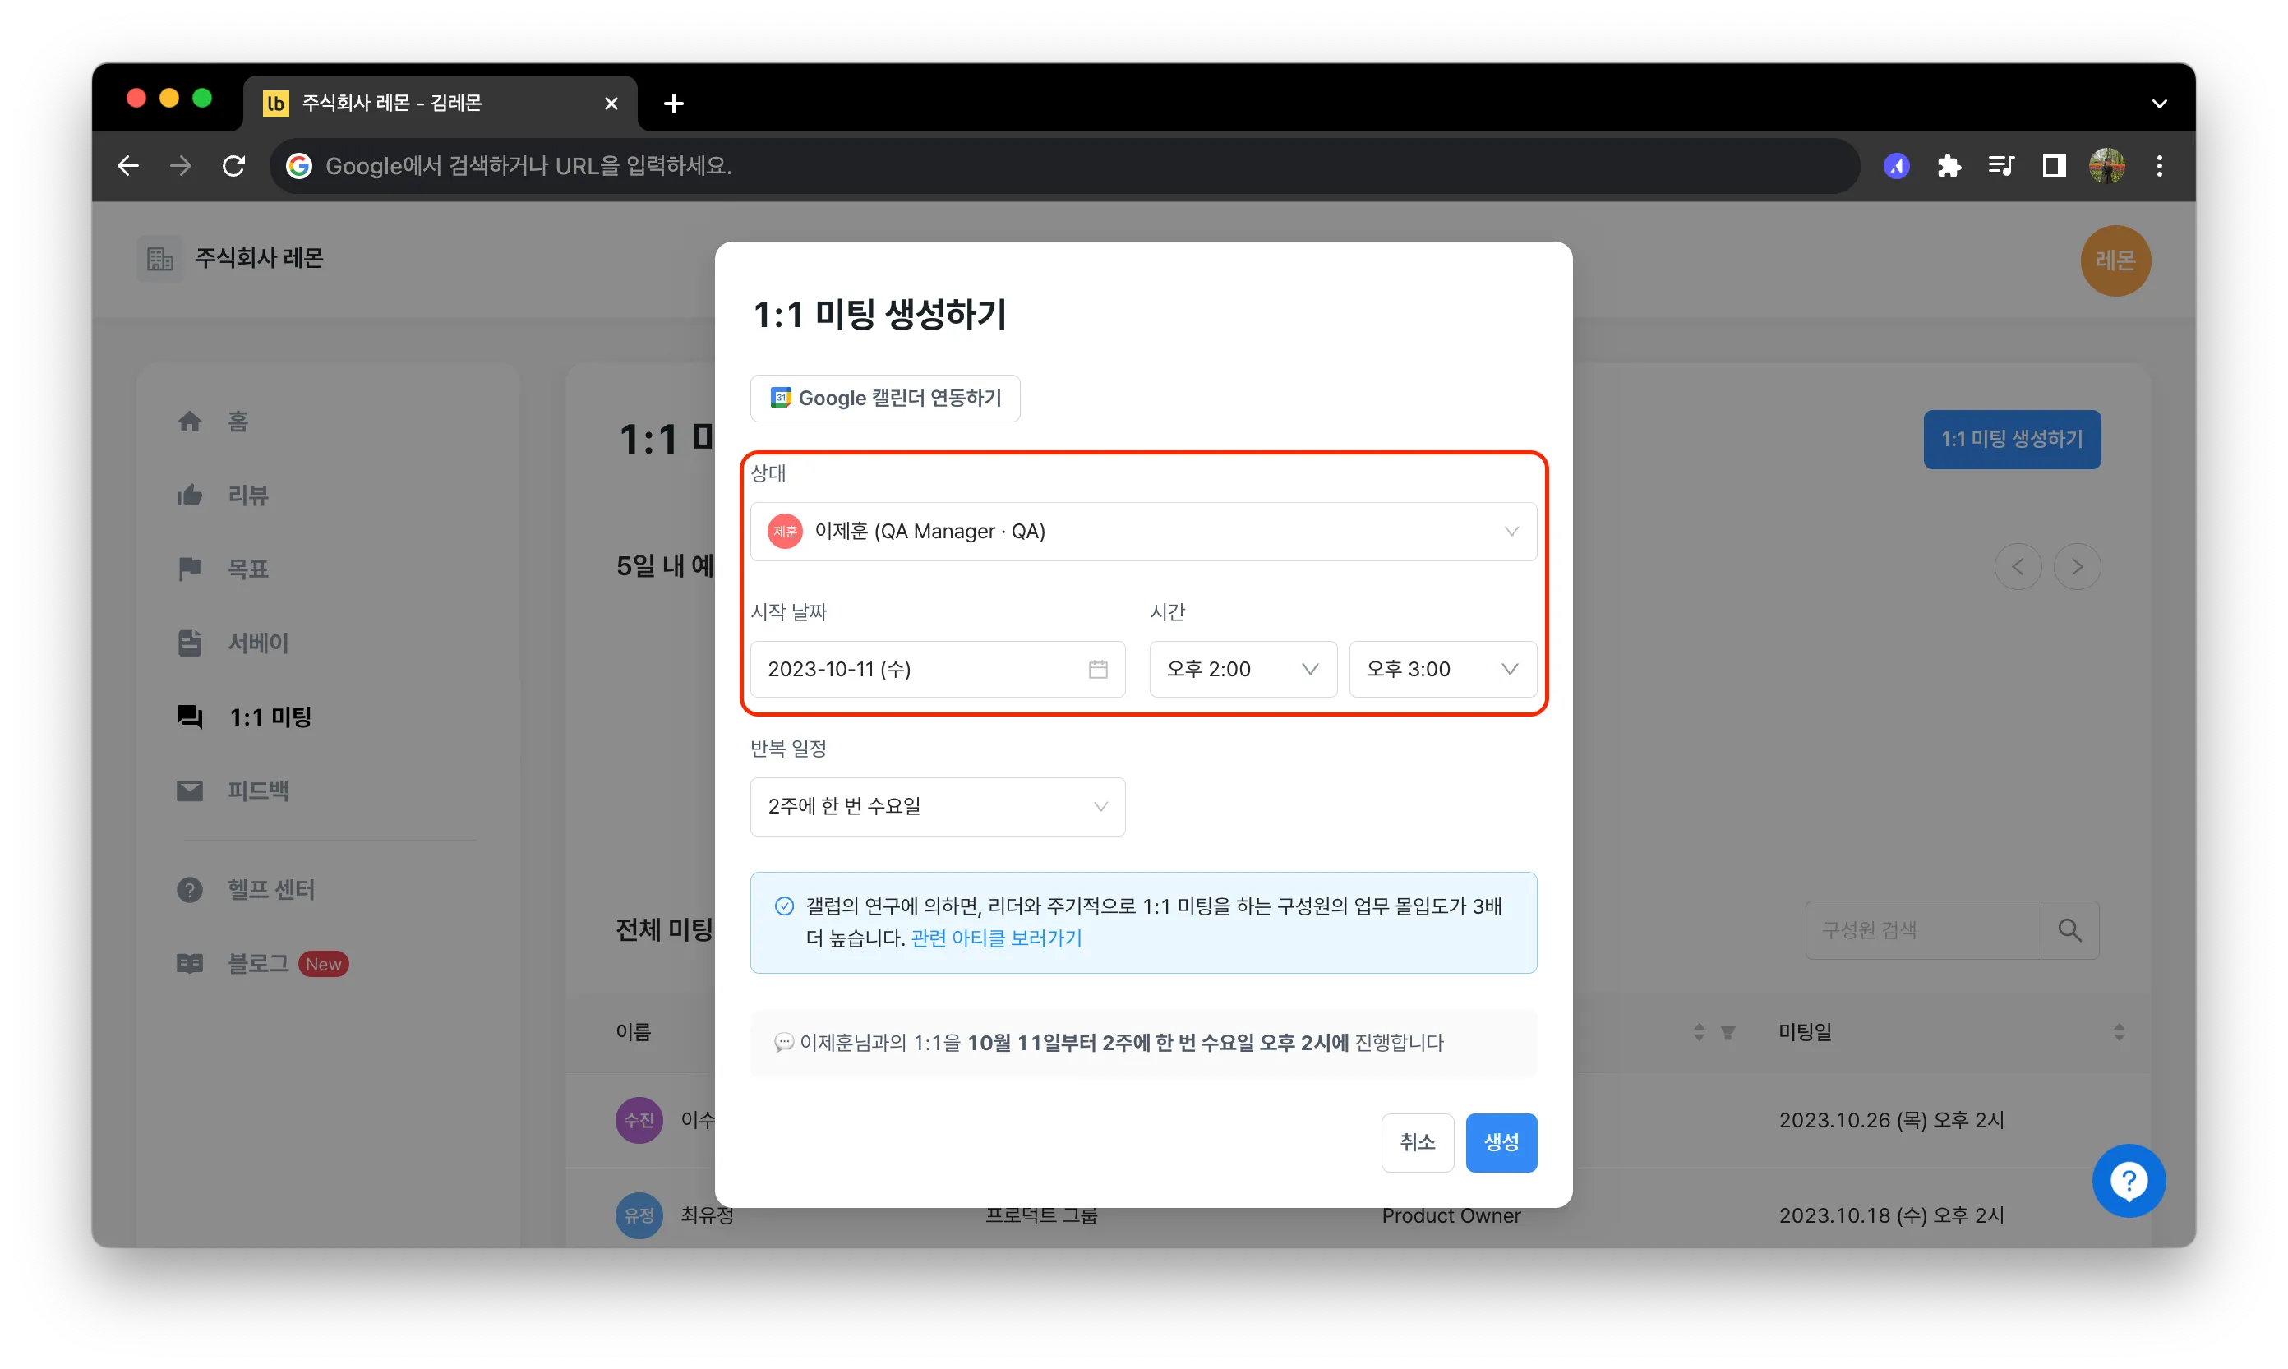The image size is (2288, 1369).
Task: Click the Google 캘린더 연동하기 button
Action: [x=885, y=399]
